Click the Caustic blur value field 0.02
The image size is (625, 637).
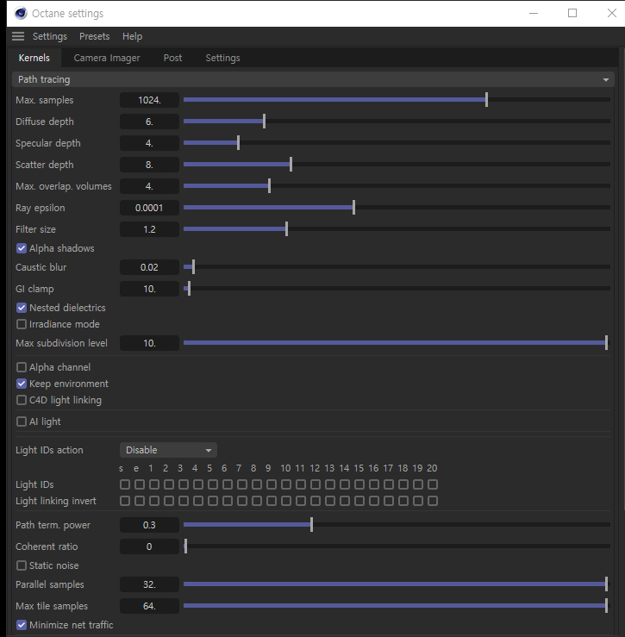tap(149, 267)
